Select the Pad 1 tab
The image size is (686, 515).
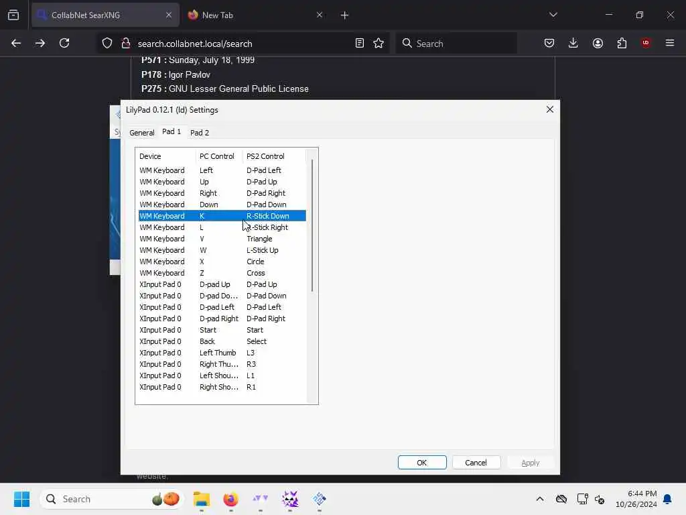click(x=171, y=131)
